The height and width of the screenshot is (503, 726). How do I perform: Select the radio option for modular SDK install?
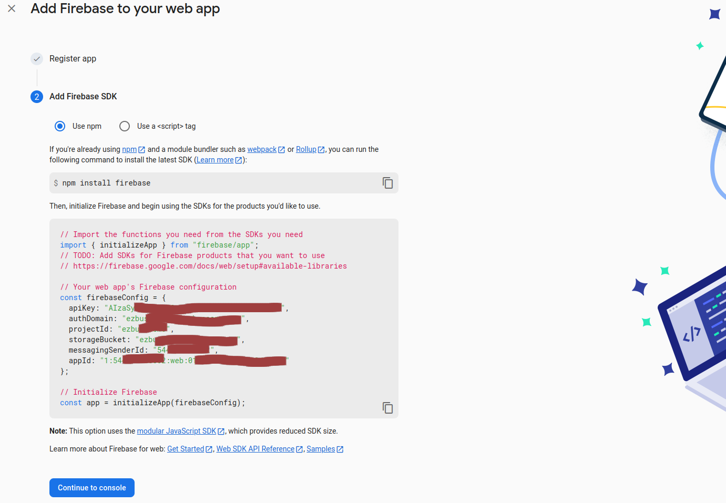pyautogui.click(x=60, y=126)
